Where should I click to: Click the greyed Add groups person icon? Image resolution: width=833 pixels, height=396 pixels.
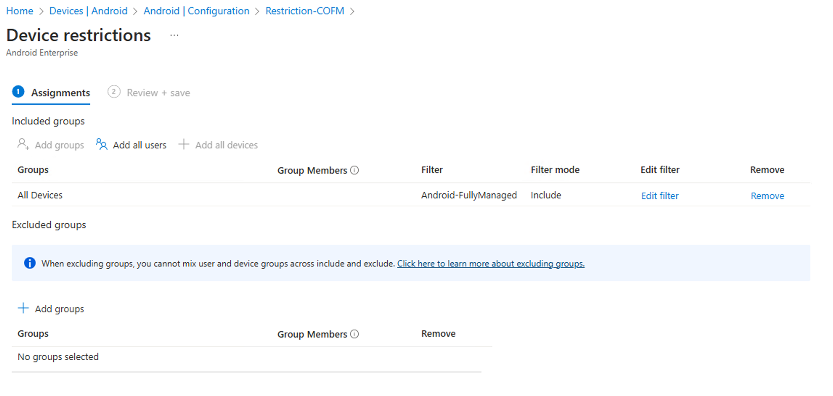pyautogui.click(x=23, y=144)
